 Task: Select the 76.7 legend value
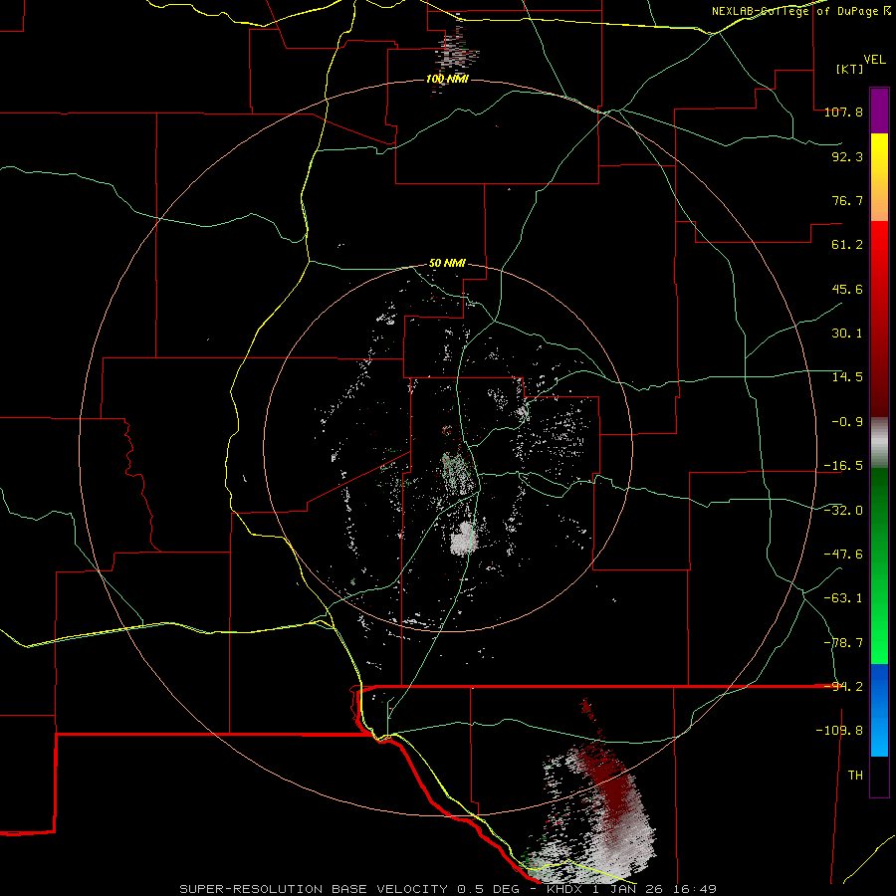click(847, 200)
